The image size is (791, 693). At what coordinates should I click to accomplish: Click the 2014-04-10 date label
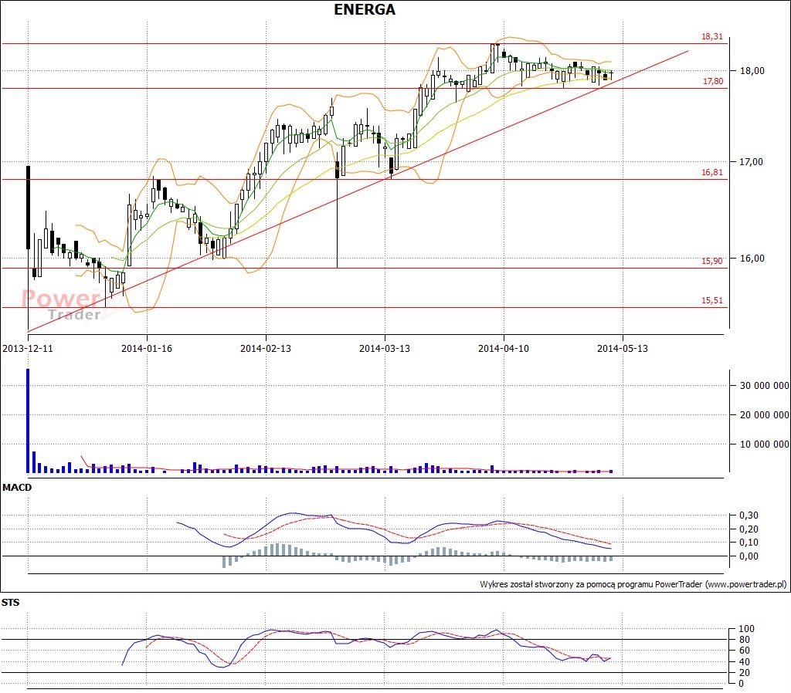coord(504,348)
